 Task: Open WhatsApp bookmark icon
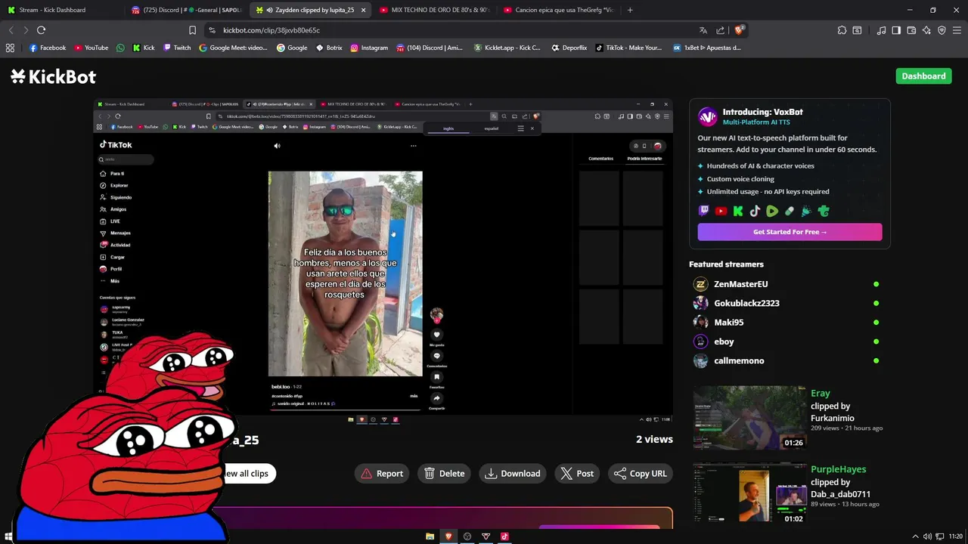coord(120,48)
